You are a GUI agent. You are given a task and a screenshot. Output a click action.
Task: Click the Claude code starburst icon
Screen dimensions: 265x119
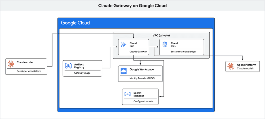point(11,64)
